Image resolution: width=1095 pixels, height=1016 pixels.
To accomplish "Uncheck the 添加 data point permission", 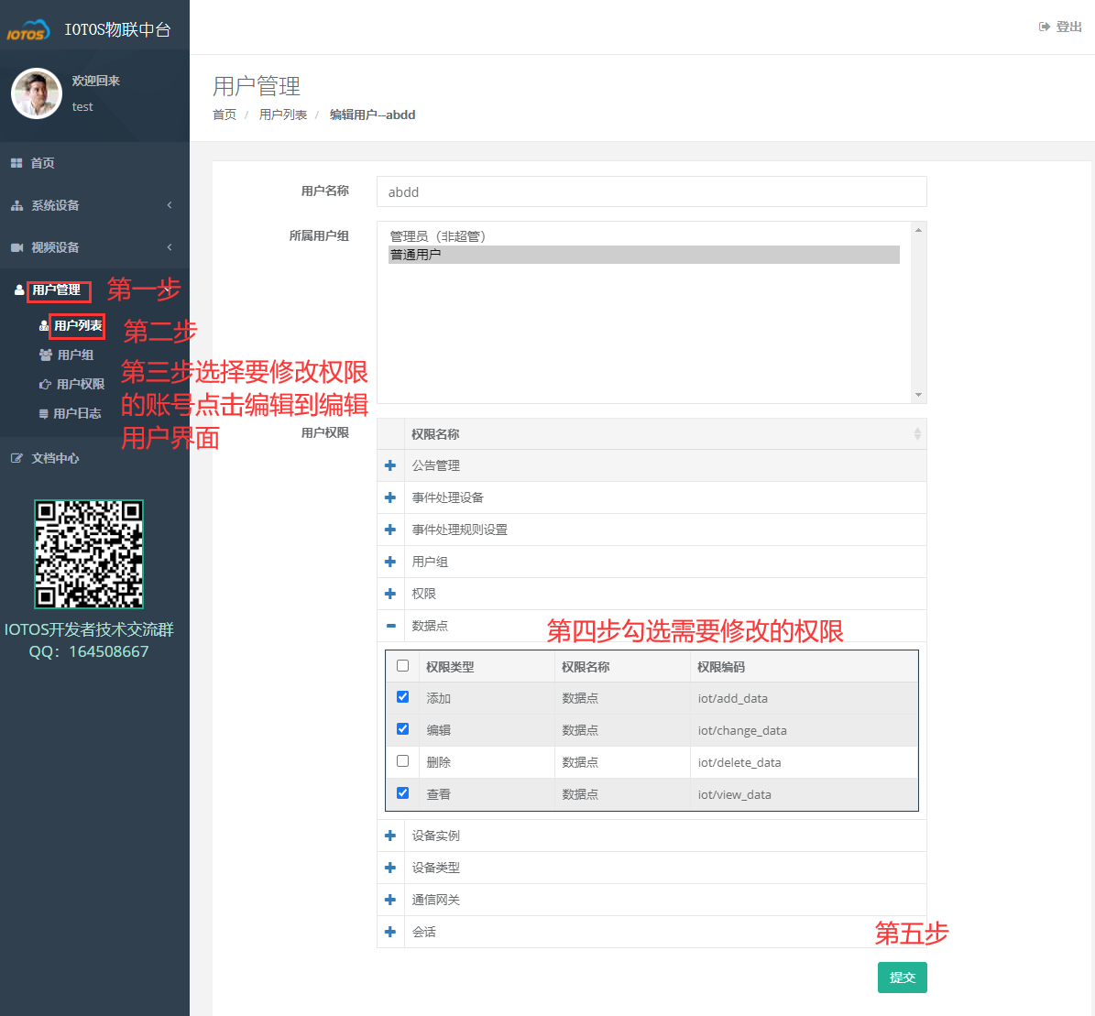I will 402,696.
